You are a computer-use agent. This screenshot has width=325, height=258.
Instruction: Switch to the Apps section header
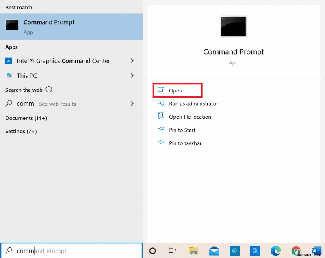pyautogui.click(x=11, y=47)
